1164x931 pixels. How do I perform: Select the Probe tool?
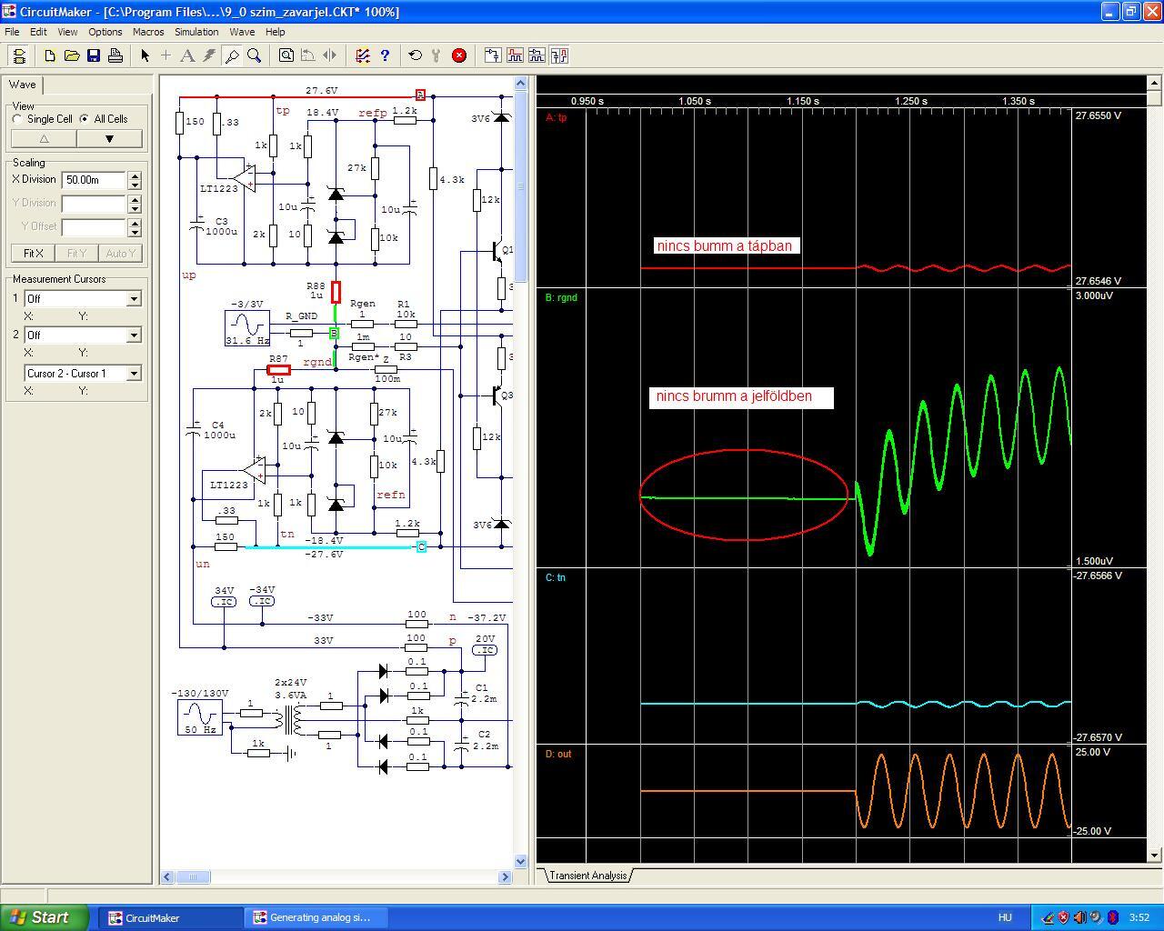(232, 55)
